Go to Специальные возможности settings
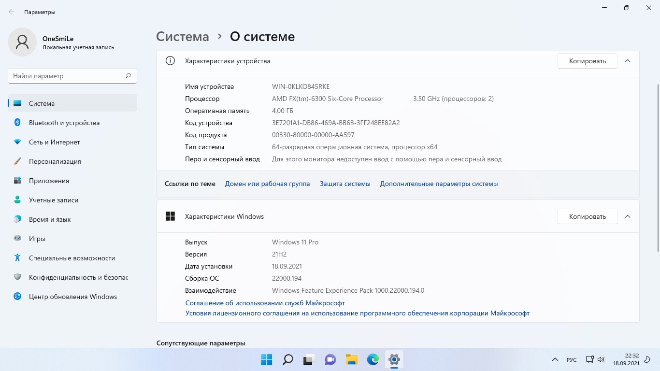Image resolution: width=660 pixels, height=371 pixels. pyautogui.click(x=72, y=258)
